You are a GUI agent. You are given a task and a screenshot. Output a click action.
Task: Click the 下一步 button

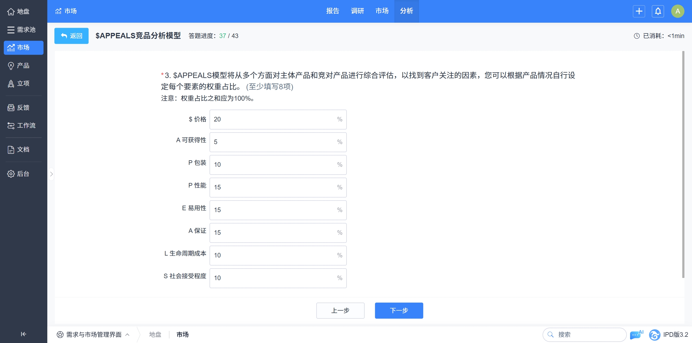(399, 311)
